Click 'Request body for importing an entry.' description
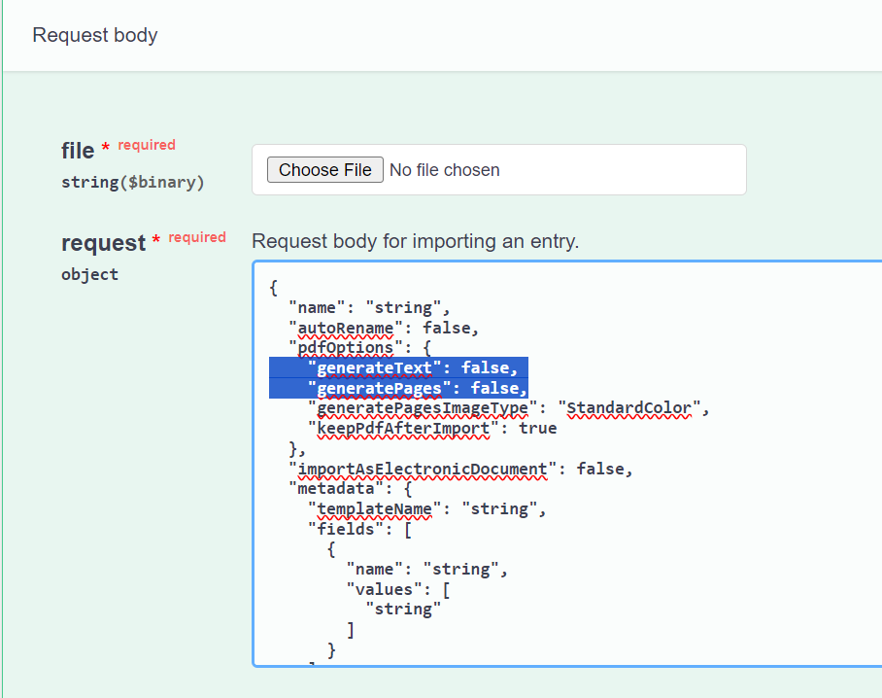882x698 pixels. tap(415, 241)
